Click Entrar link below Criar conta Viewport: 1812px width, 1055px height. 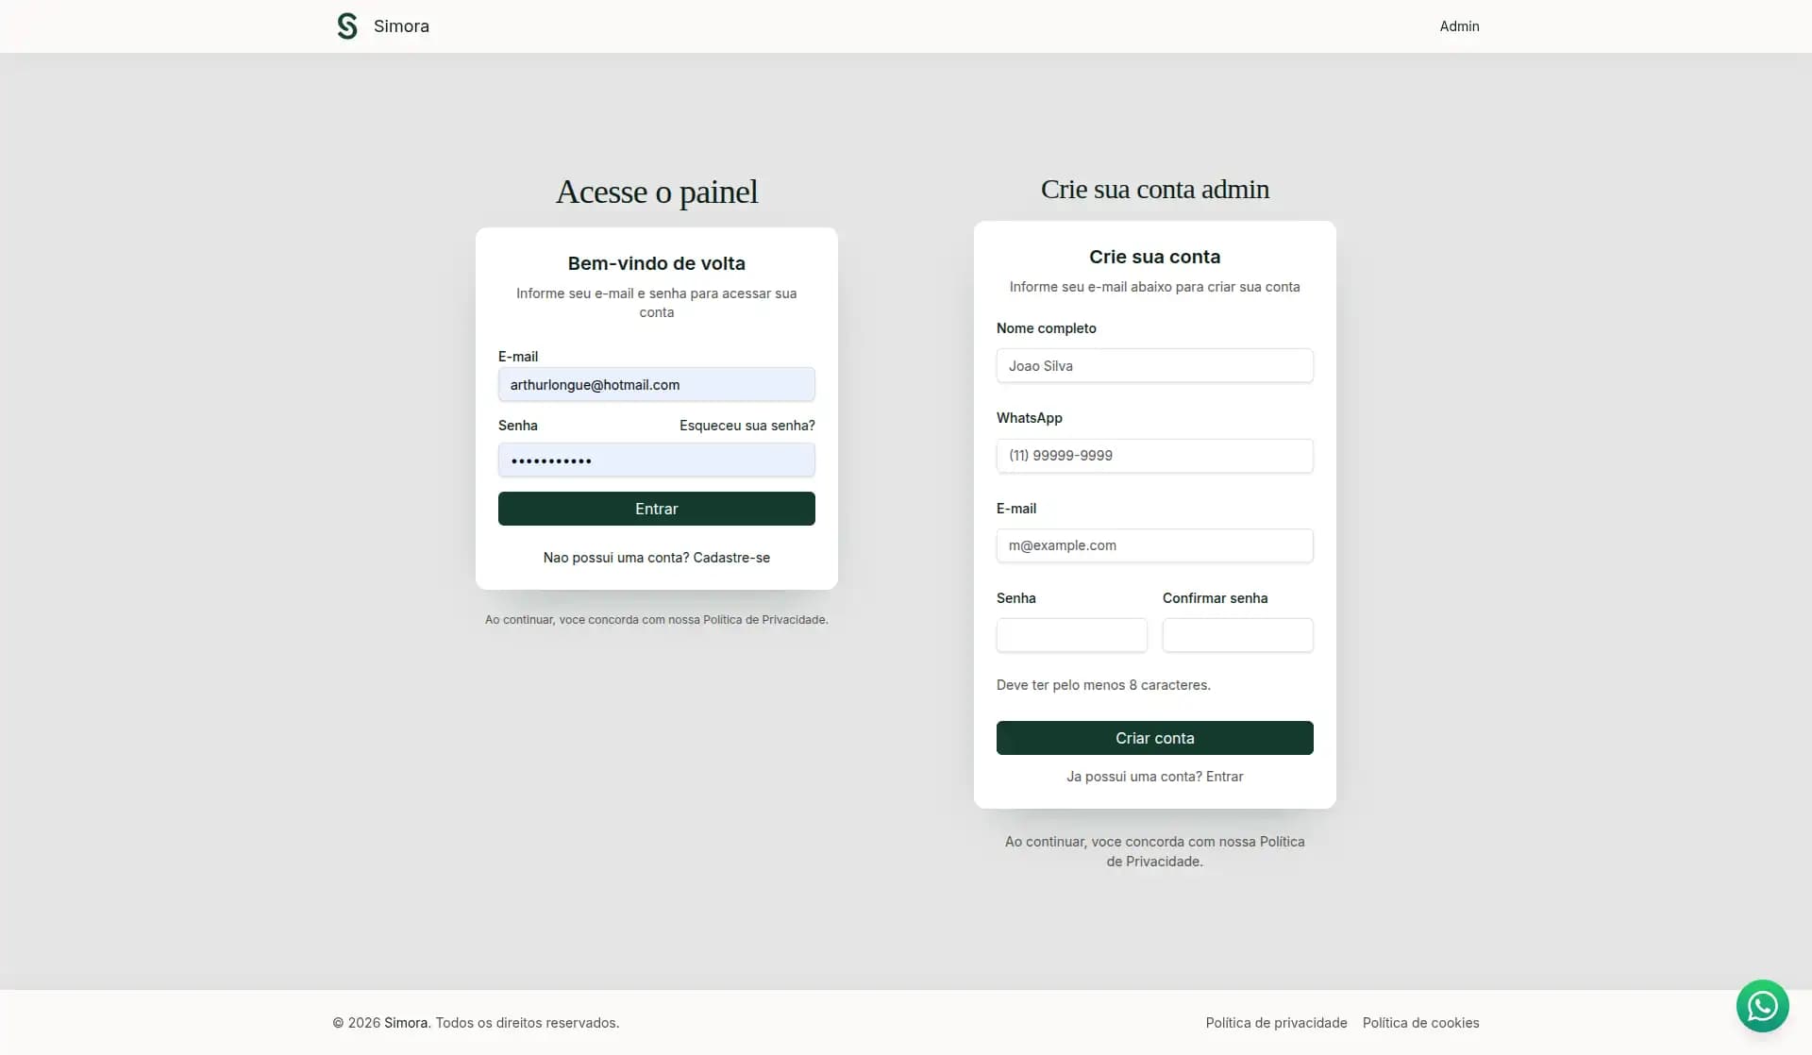(x=1224, y=777)
